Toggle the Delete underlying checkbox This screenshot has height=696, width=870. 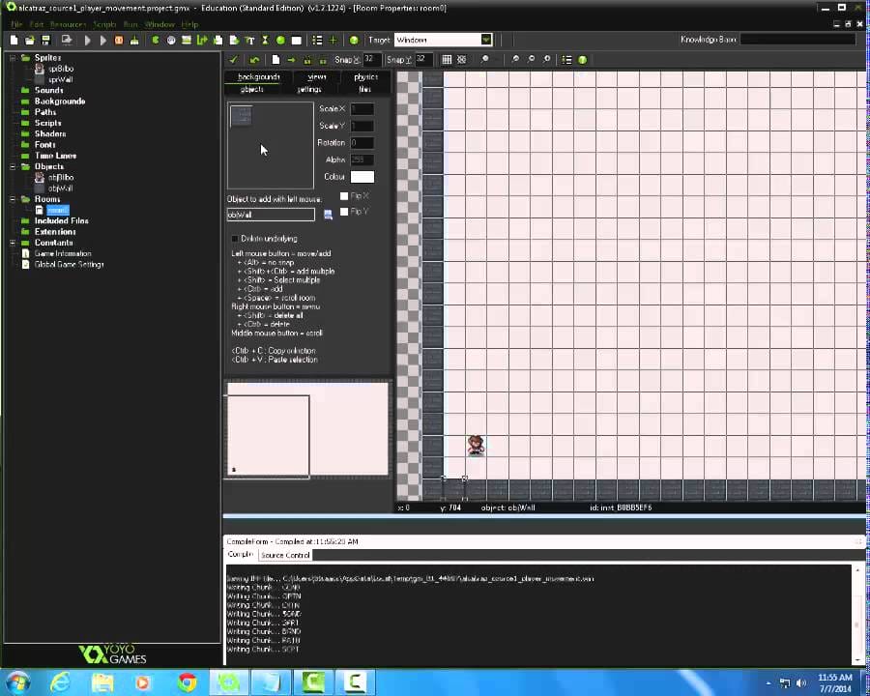coord(233,239)
